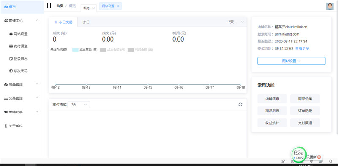Switch to the 网站设置 page tab
This screenshot has width=338, height=166.
[x=110, y=6]
